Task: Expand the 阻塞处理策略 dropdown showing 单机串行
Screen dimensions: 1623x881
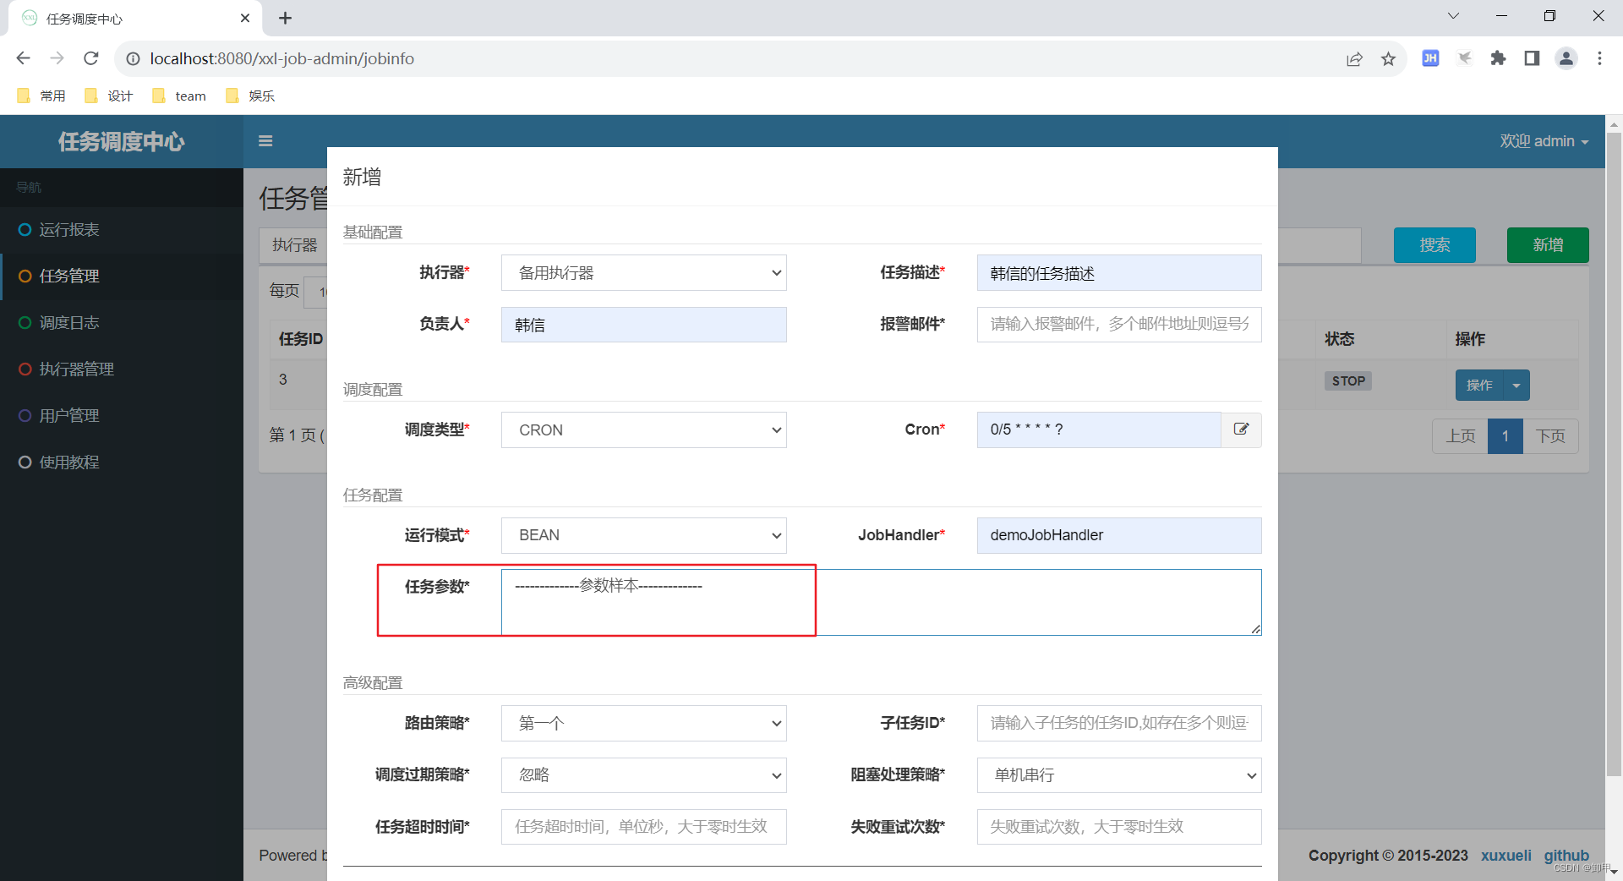Action: 1119,775
